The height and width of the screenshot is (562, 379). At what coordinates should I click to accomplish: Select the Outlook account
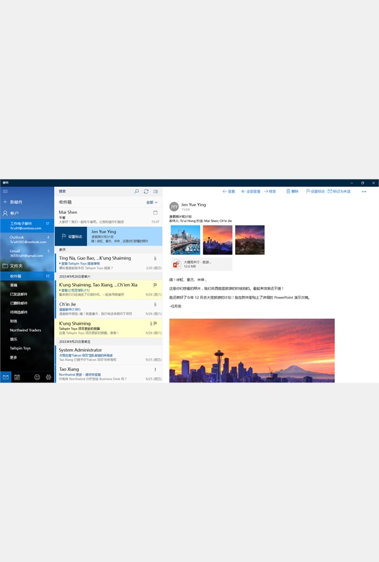pyautogui.click(x=27, y=239)
